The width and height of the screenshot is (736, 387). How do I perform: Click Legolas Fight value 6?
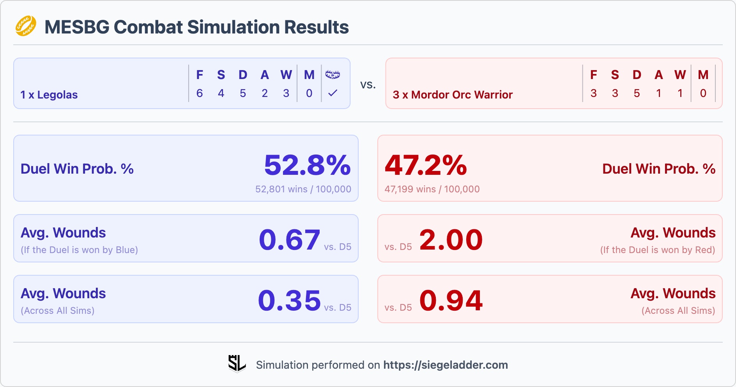pos(200,93)
